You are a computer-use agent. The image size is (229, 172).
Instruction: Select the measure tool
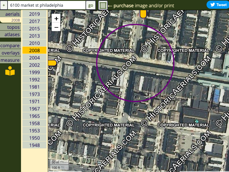10,60
